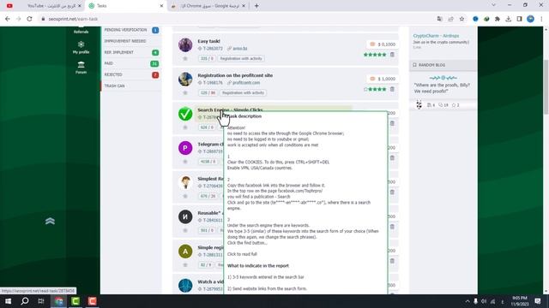Open My profile in the sidebar
Viewport: 549px width, 308px height.
[81, 47]
